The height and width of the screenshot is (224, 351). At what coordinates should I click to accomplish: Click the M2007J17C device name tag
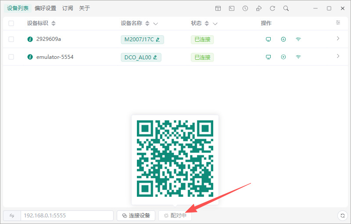click(142, 40)
